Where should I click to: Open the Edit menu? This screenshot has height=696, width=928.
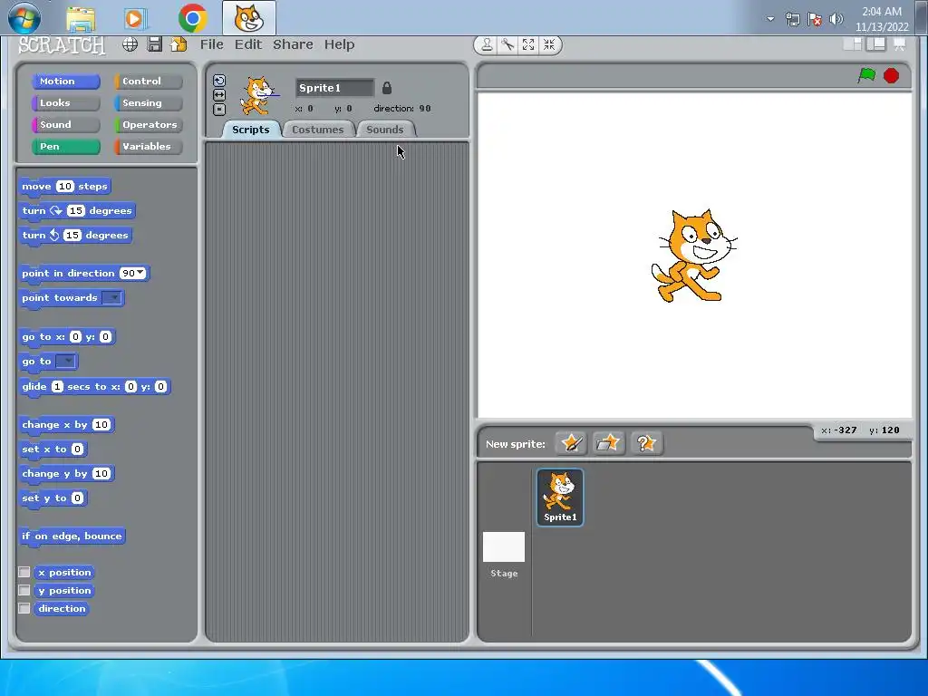point(248,44)
